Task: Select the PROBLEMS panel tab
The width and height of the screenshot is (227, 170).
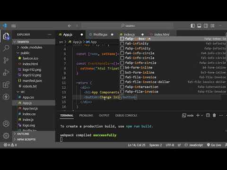Action: pyautogui.click(x=86, y=115)
